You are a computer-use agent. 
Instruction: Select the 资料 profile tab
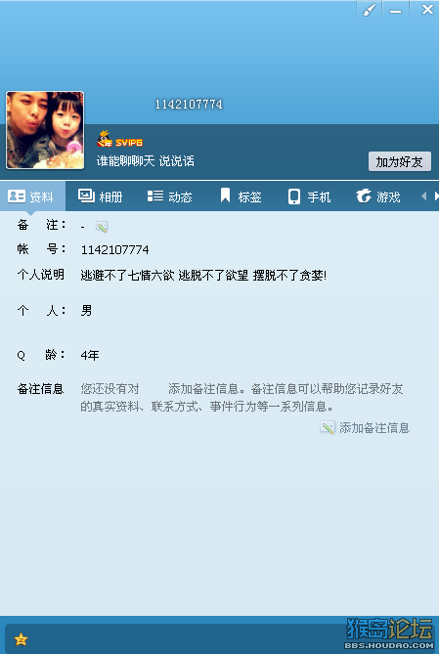(32, 196)
